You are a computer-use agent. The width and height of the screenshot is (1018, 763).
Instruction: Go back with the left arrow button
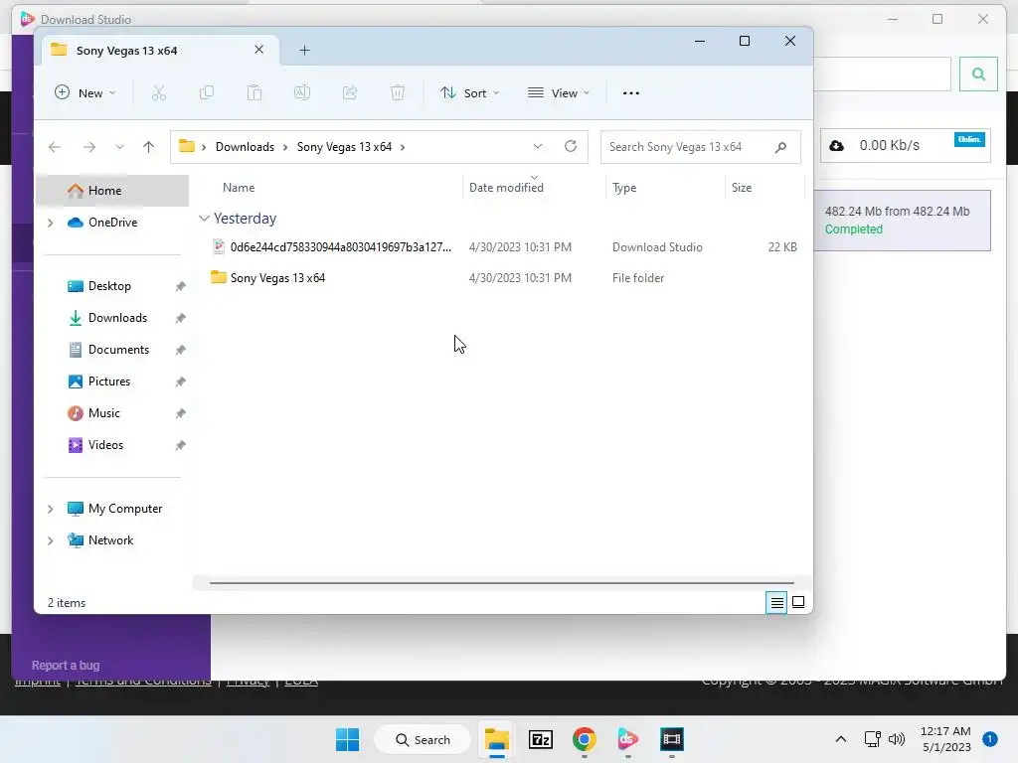(55, 147)
